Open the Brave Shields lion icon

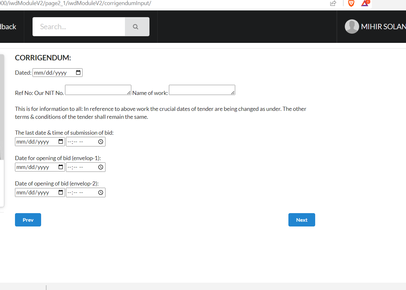(x=351, y=3)
